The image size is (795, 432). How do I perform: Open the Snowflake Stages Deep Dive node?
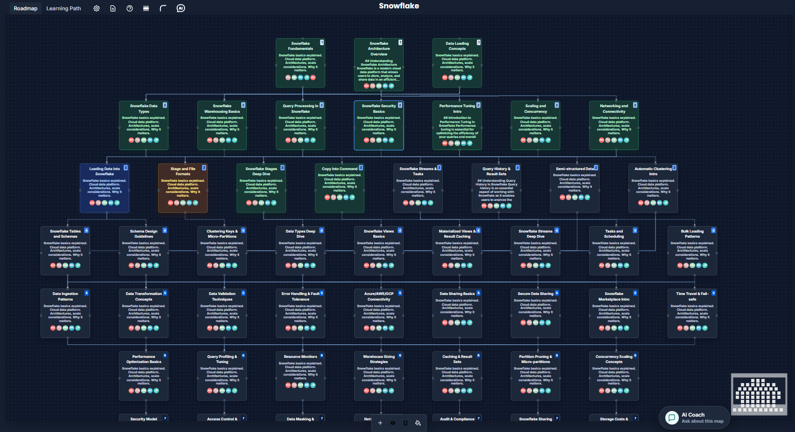[261, 188]
